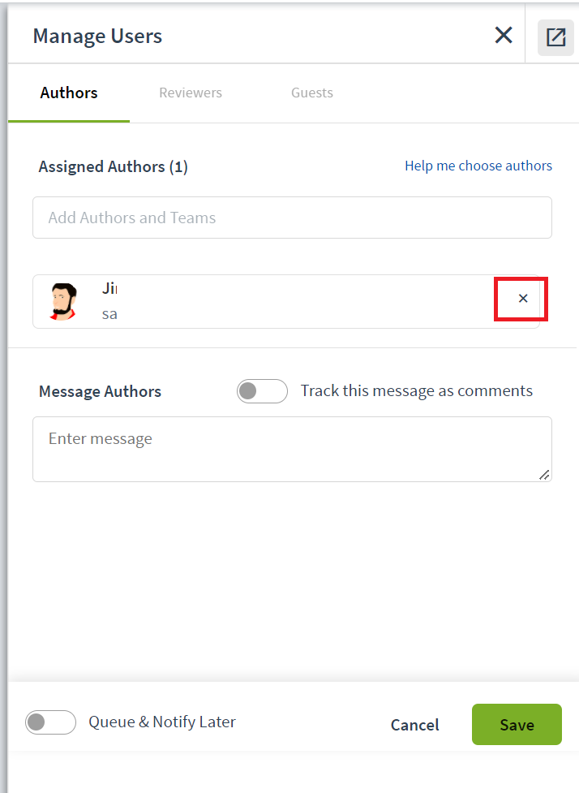The width and height of the screenshot is (579, 793).
Task: Remove the assigned author with X icon
Action: pyautogui.click(x=523, y=299)
